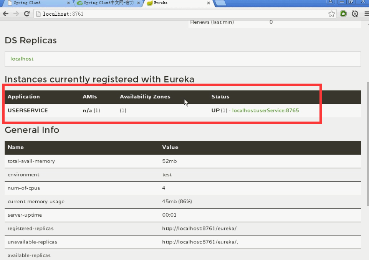Open the Chrome hamburger menu
This screenshot has width=369, height=260.
point(367,14)
